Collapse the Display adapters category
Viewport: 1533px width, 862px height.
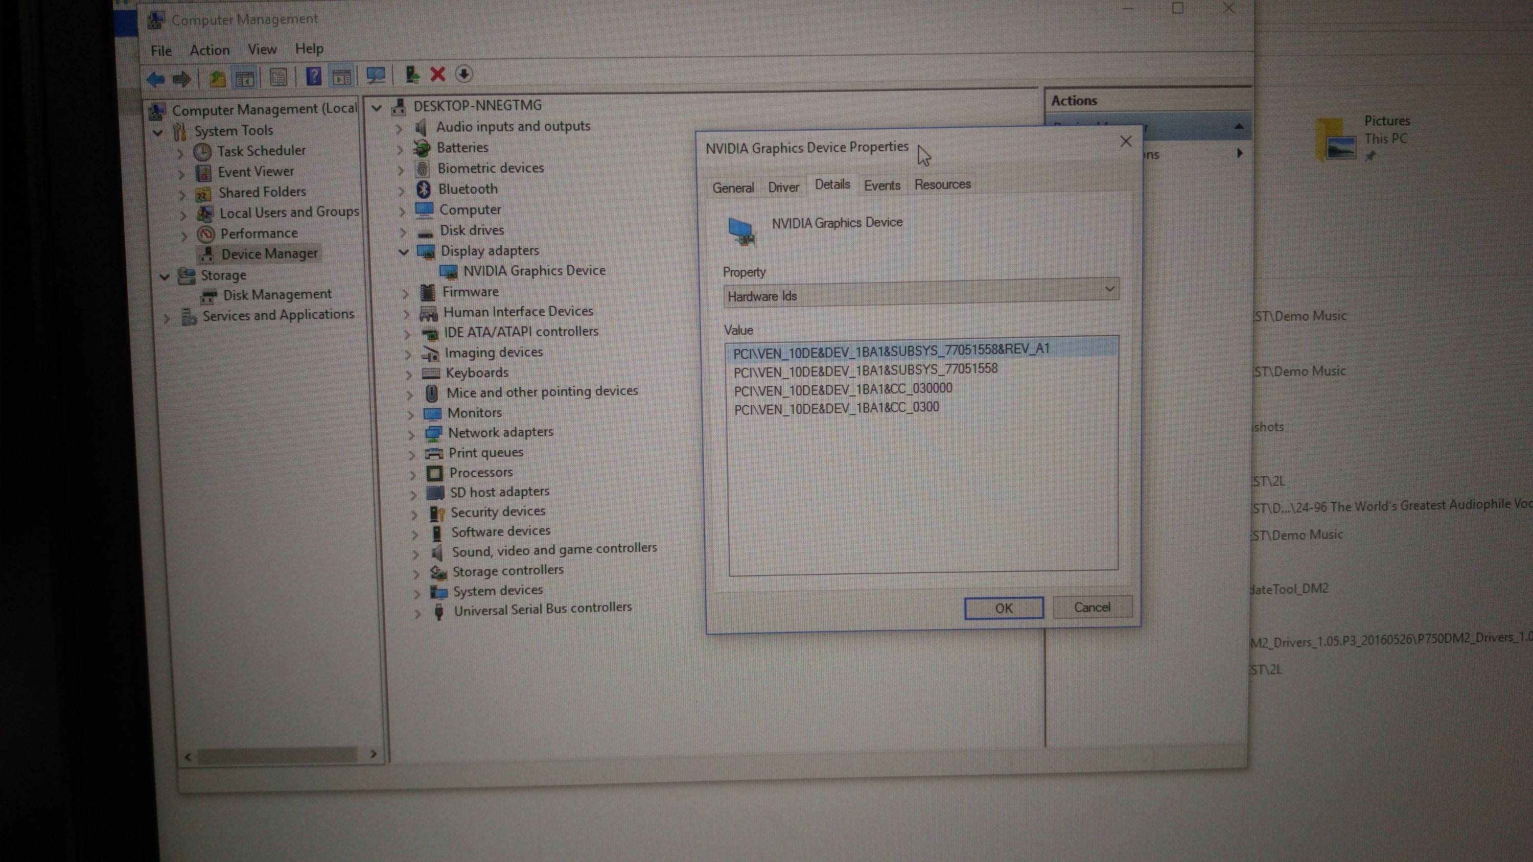(404, 252)
